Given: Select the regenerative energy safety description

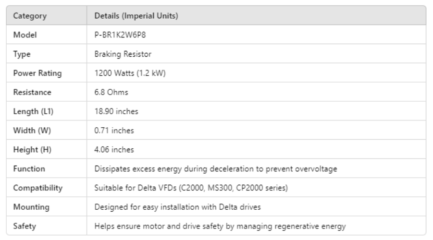Looking at the screenshot, I should pos(220,226).
